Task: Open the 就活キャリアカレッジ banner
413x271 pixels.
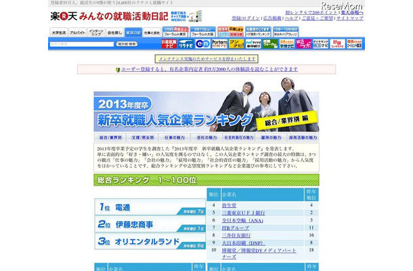Action: click(x=286, y=32)
